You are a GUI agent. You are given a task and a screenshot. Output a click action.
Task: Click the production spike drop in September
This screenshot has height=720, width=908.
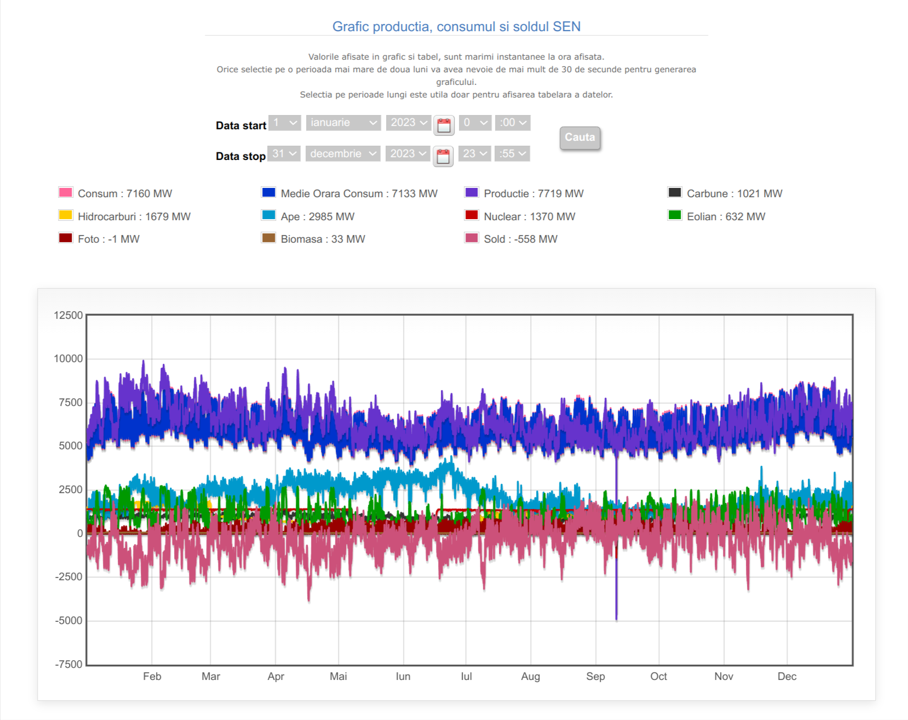pyautogui.click(x=617, y=603)
